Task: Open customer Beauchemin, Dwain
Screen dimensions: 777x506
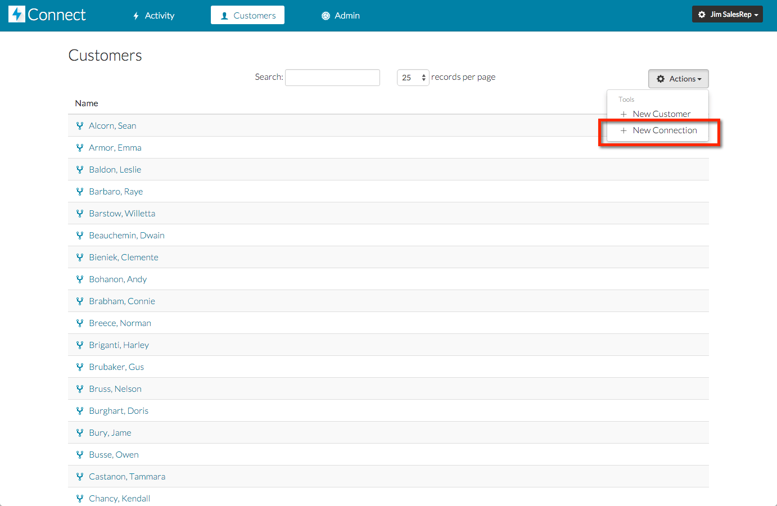Action: pyautogui.click(x=127, y=236)
